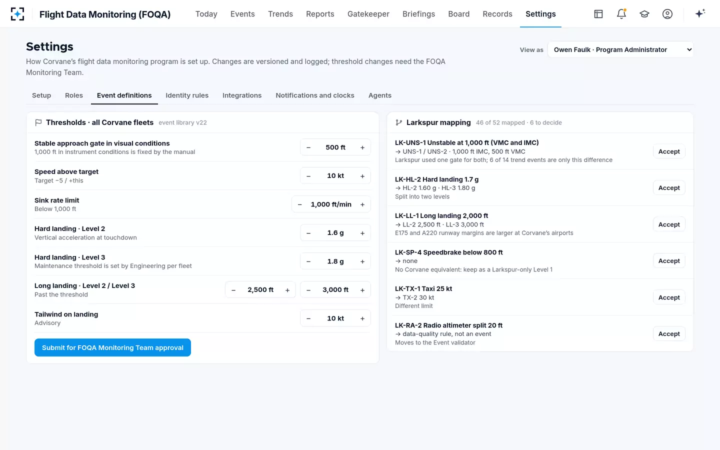Decrease Long landing Level 2 distance
Screen dimensions: 720x450
point(233,290)
